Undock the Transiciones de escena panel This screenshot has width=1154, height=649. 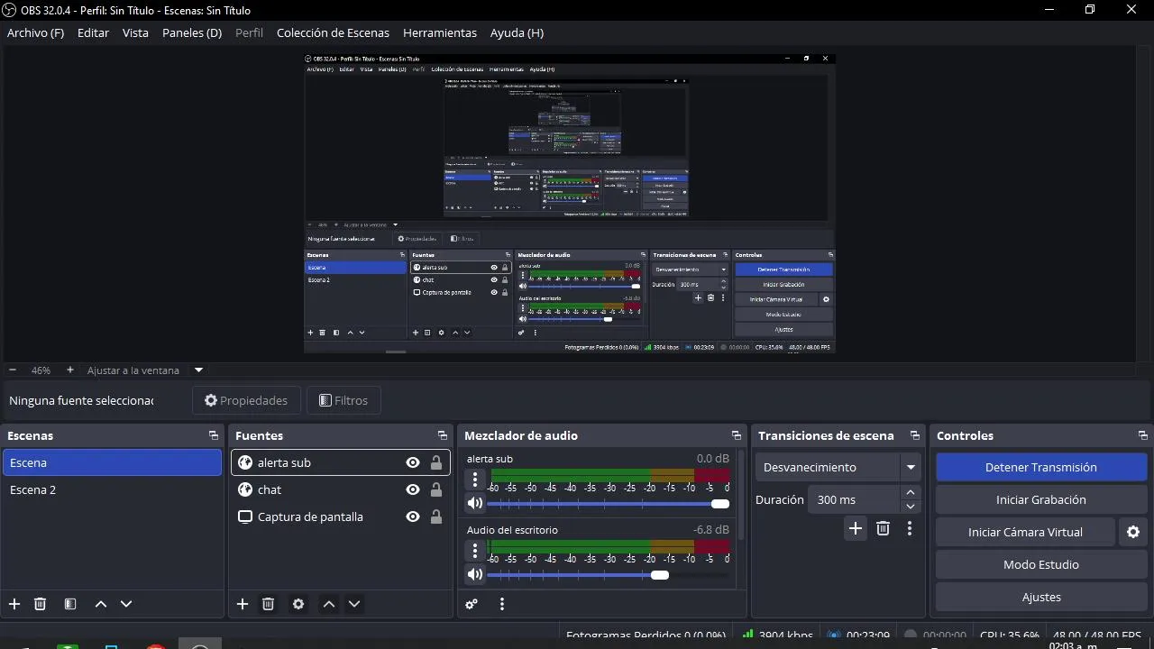tap(915, 435)
